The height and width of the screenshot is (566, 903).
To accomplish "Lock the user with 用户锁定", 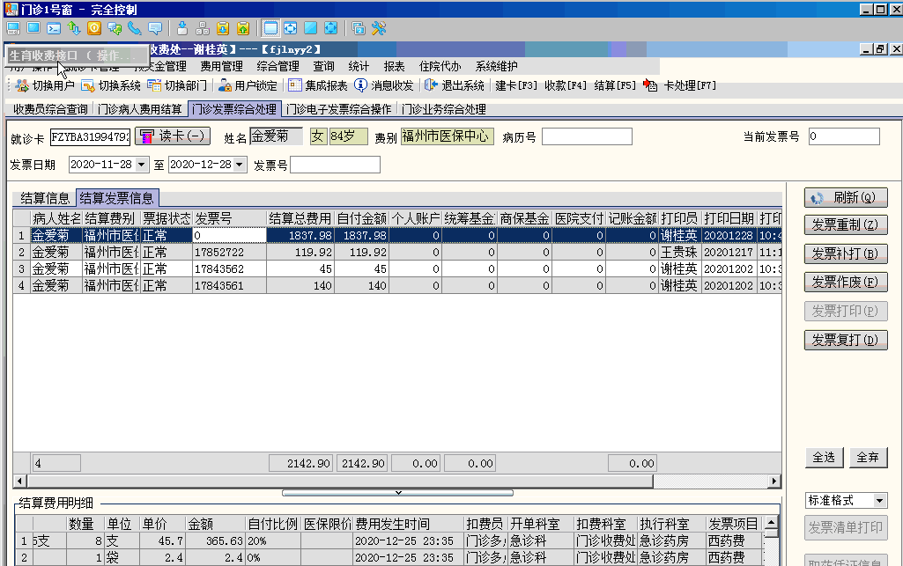I will point(226,85).
